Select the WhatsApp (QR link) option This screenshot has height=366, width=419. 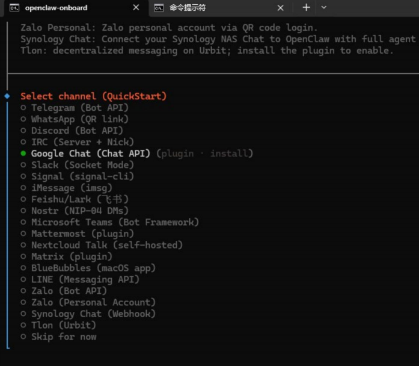[79, 119]
